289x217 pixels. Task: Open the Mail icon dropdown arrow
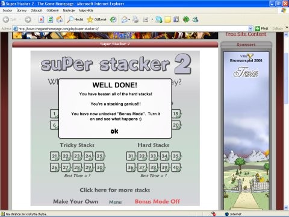[x=129, y=19]
